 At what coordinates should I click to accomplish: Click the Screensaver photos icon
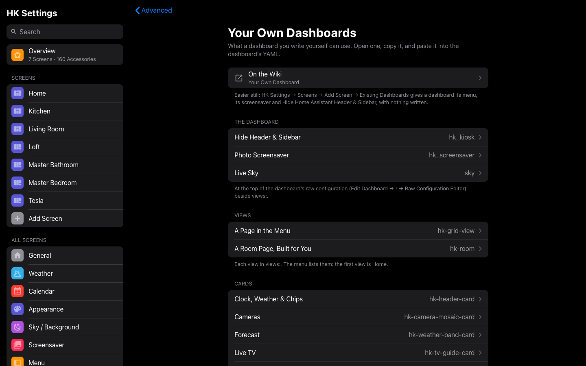point(17,345)
